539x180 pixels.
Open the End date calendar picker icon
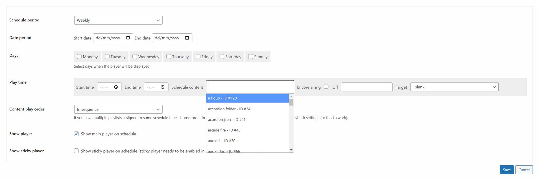[x=187, y=38]
